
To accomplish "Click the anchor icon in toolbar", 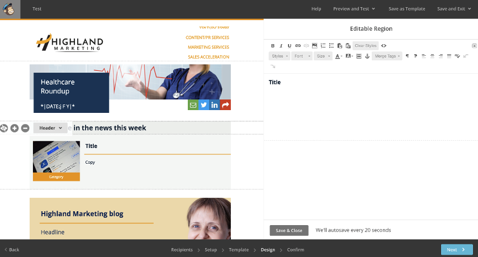I will pos(367,56).
